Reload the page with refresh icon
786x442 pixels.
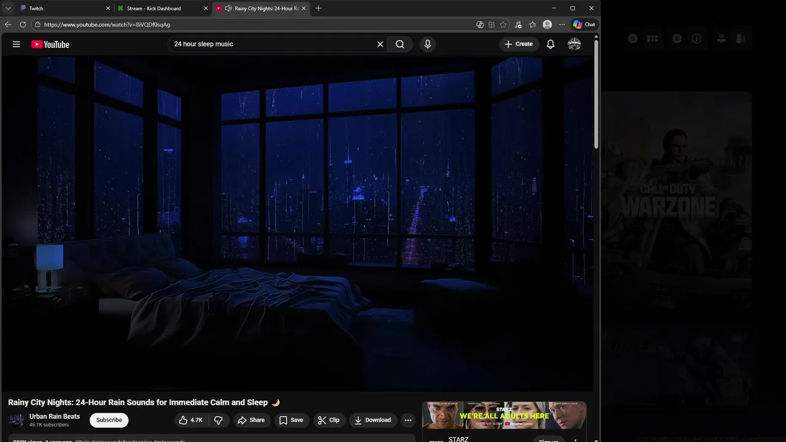[23, 25]
